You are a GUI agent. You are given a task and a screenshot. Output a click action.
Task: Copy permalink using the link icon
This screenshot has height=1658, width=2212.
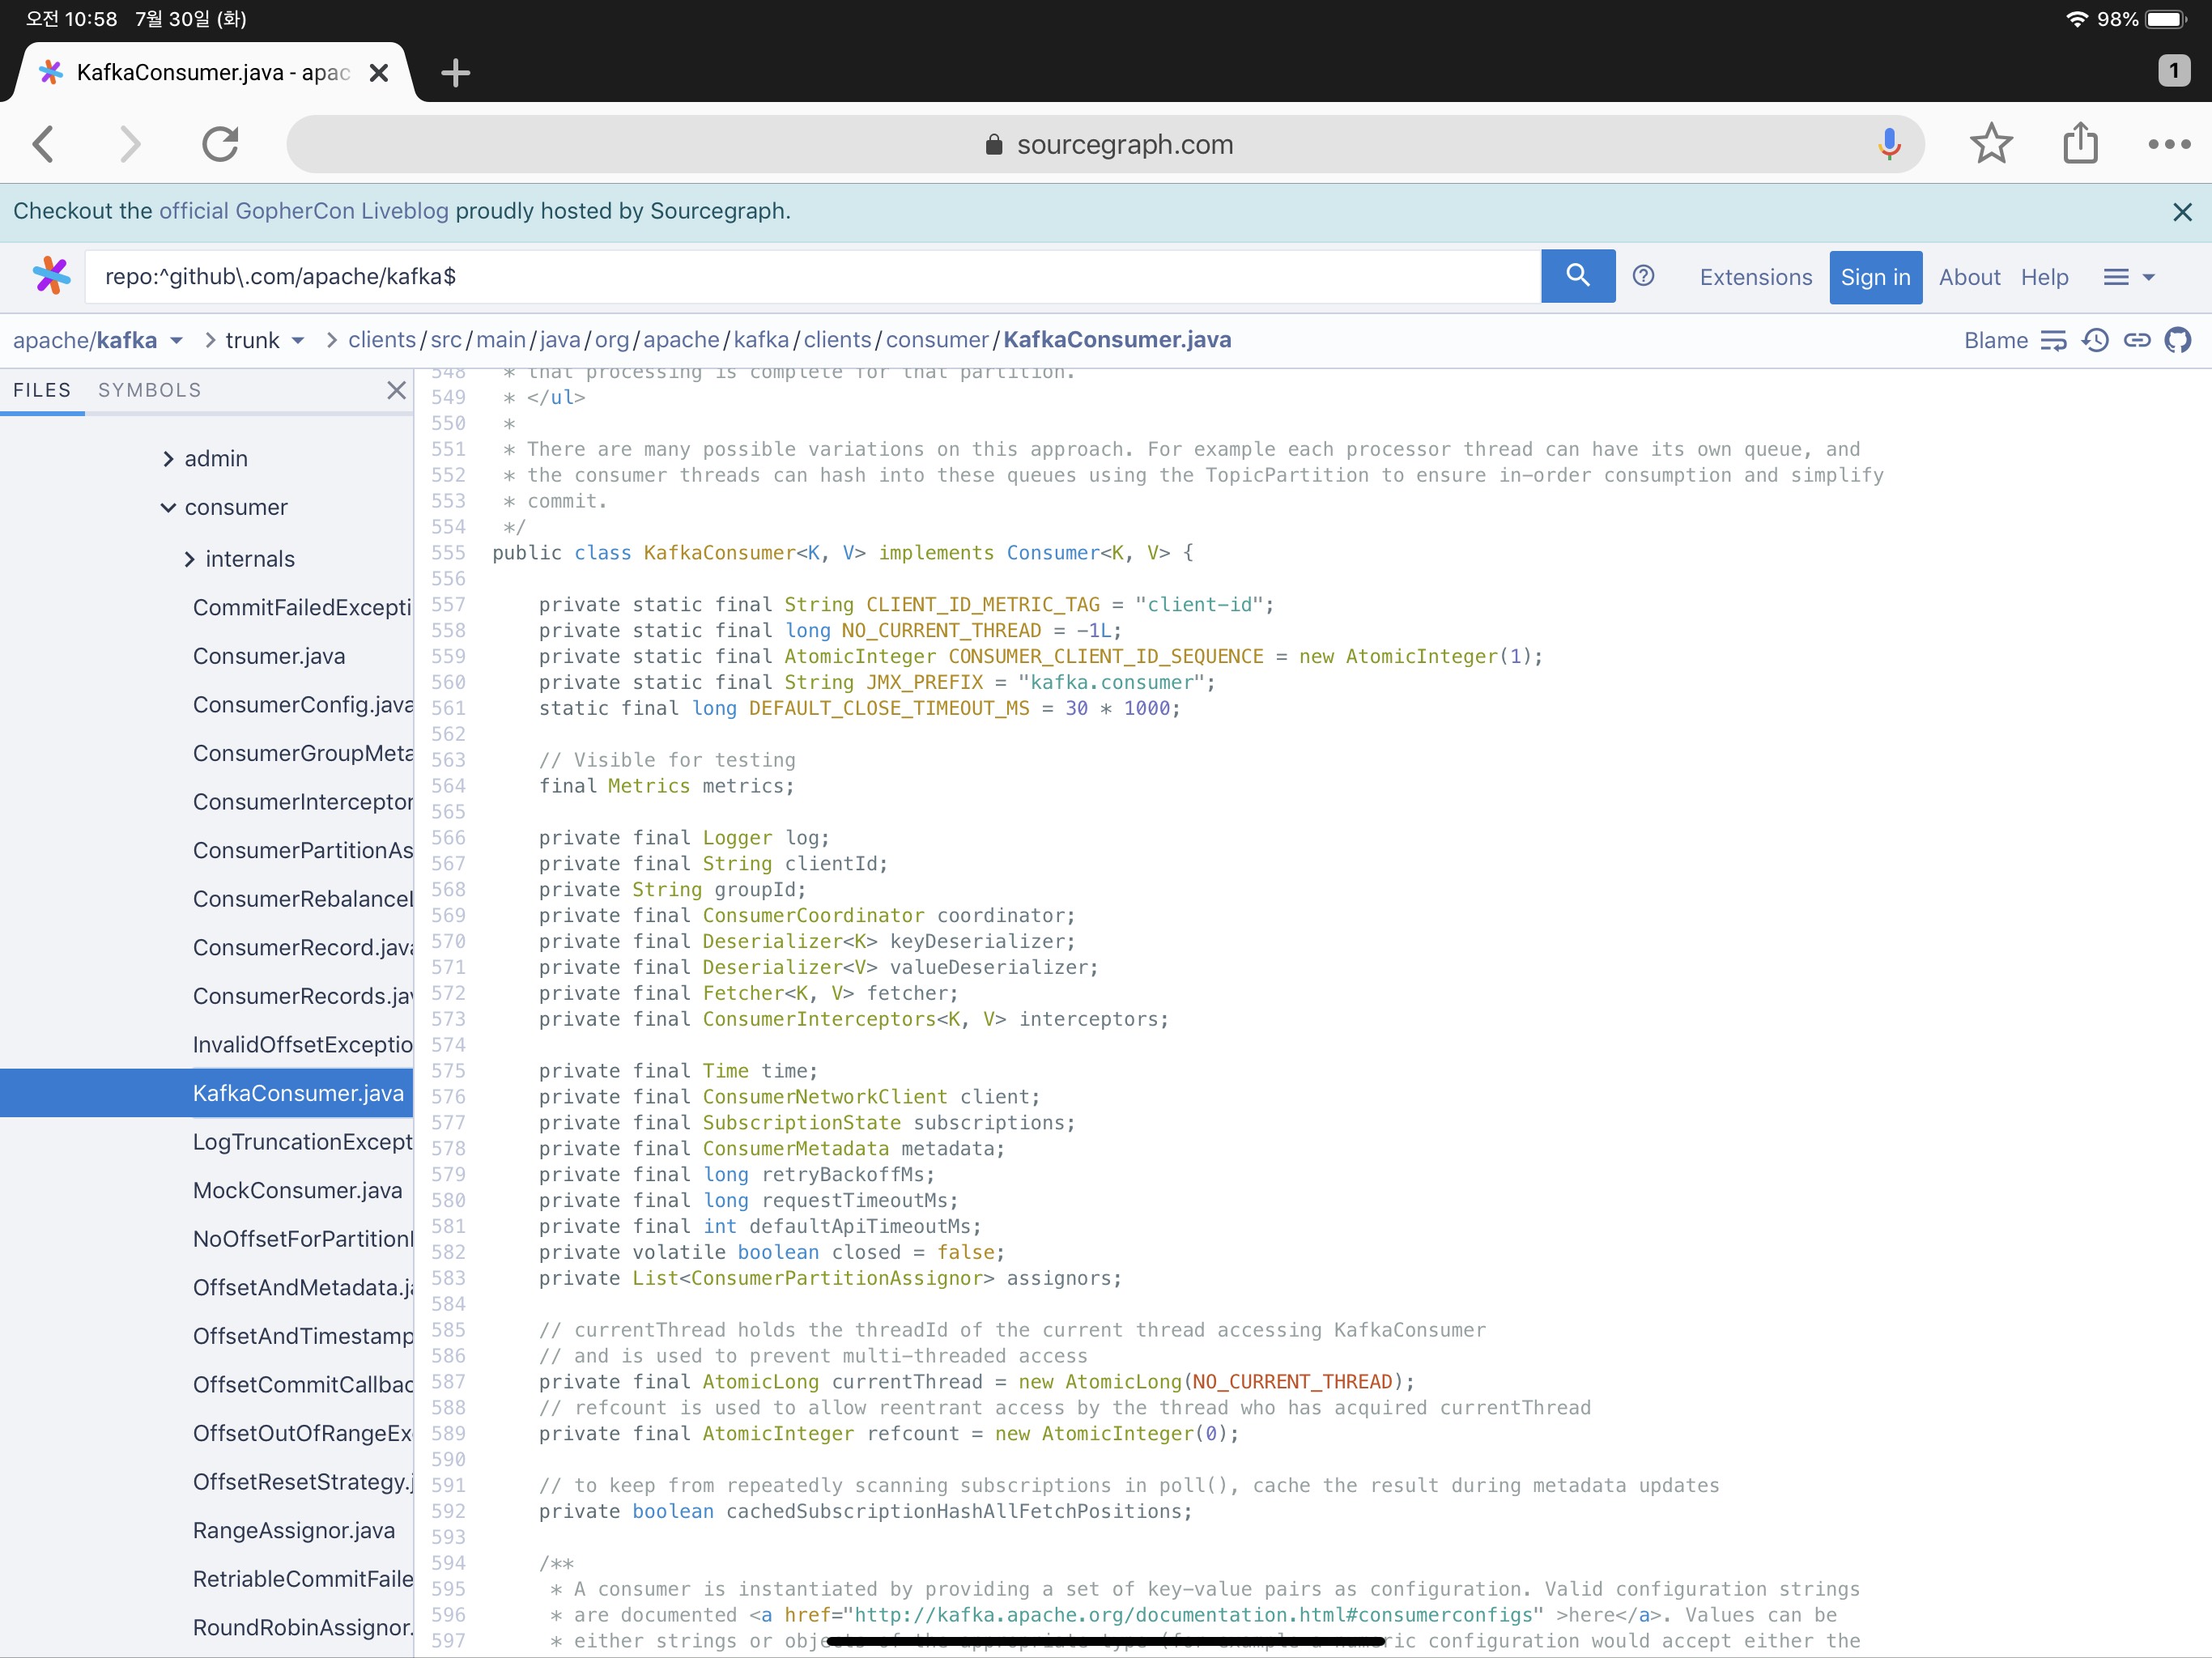(2137, 340)
